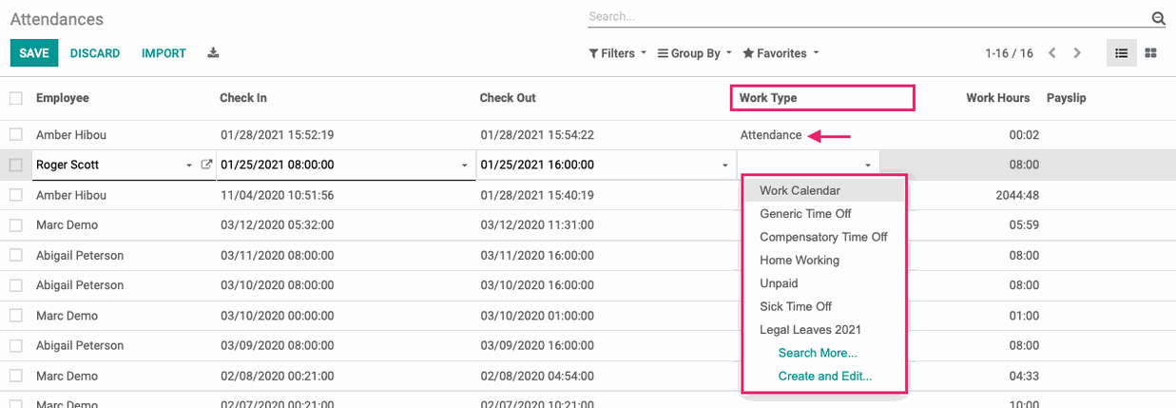The image size is (1176, 408).
Task: Check the first Amber Hibou row checkbox
Action: [x=15, y=135]
